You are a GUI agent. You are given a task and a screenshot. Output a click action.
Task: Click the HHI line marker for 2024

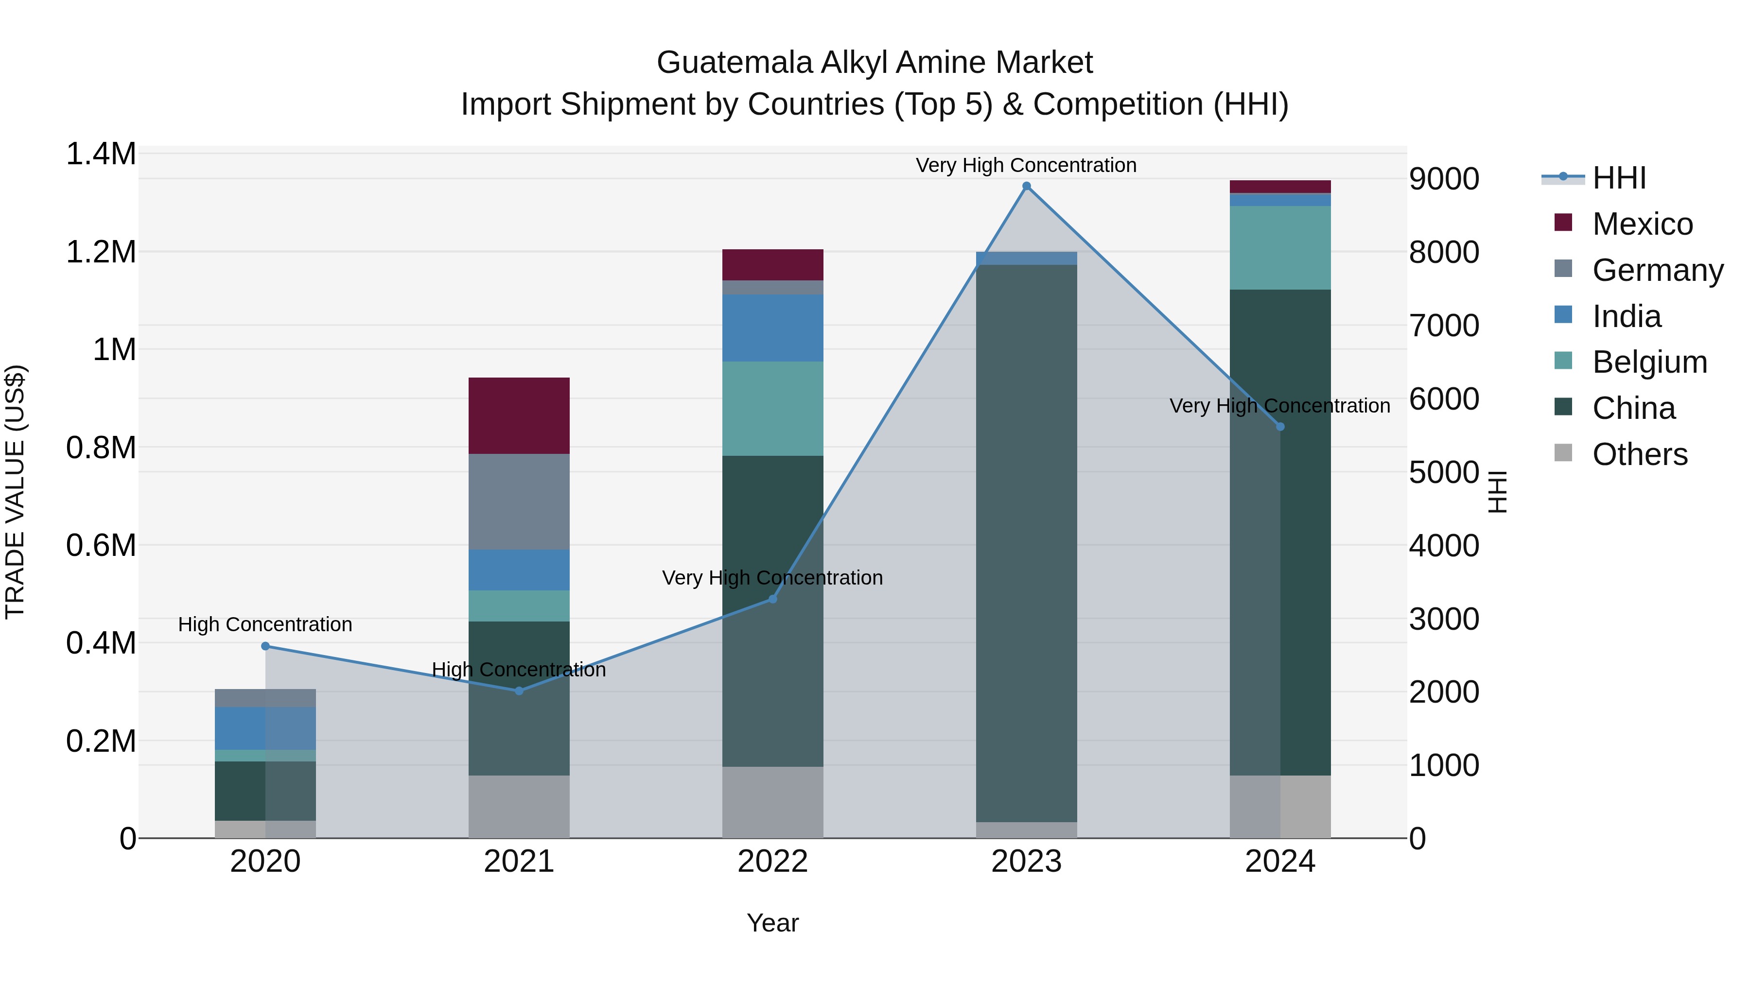click(1280, 427)
